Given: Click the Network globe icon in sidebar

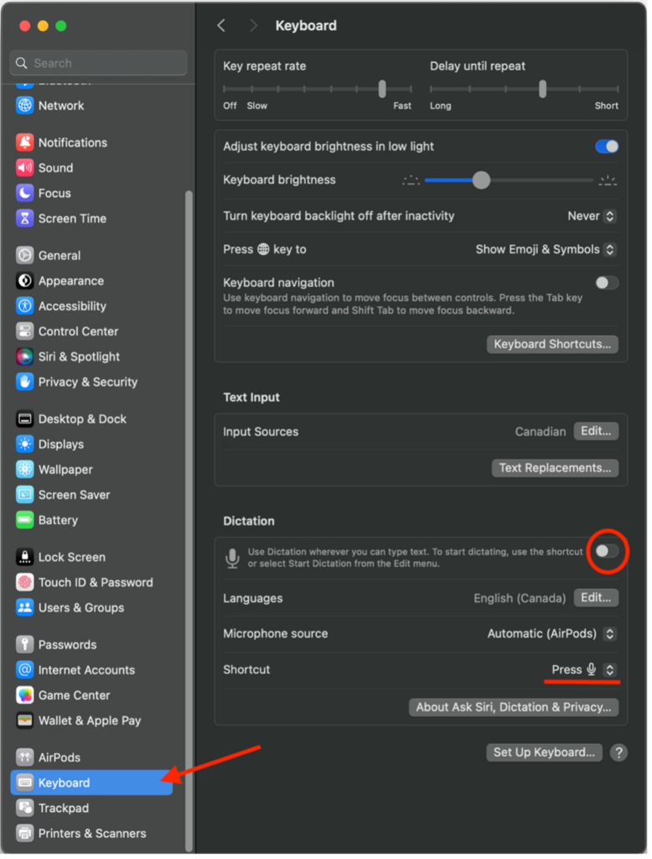Looking at the screenshot, I should (x=24, y=107).
